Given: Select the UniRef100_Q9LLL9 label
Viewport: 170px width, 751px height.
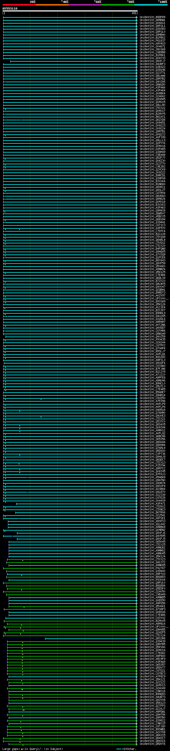Looking at the screenshot, I should [152, 140].
